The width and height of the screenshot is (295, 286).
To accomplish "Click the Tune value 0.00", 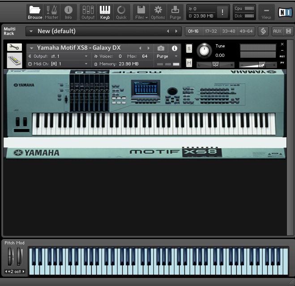I will [220, 55].
